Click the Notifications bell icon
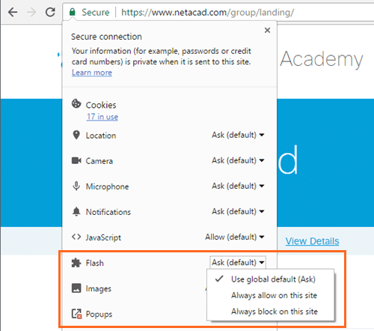 coord(76,211)
